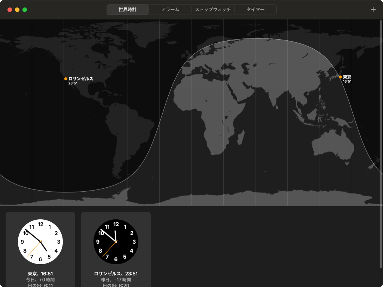Click the ロサンゼルス label on the map
Screen dimensions: 383x287
(81, 79)
